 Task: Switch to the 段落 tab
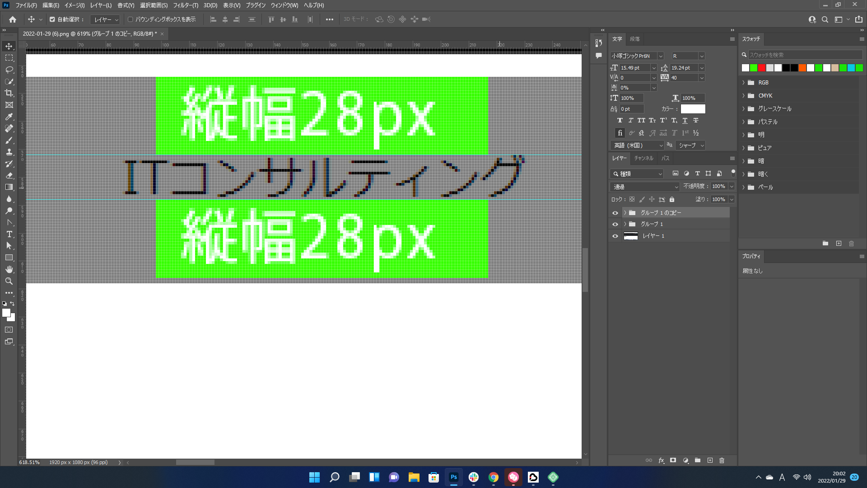coord(635,39)
